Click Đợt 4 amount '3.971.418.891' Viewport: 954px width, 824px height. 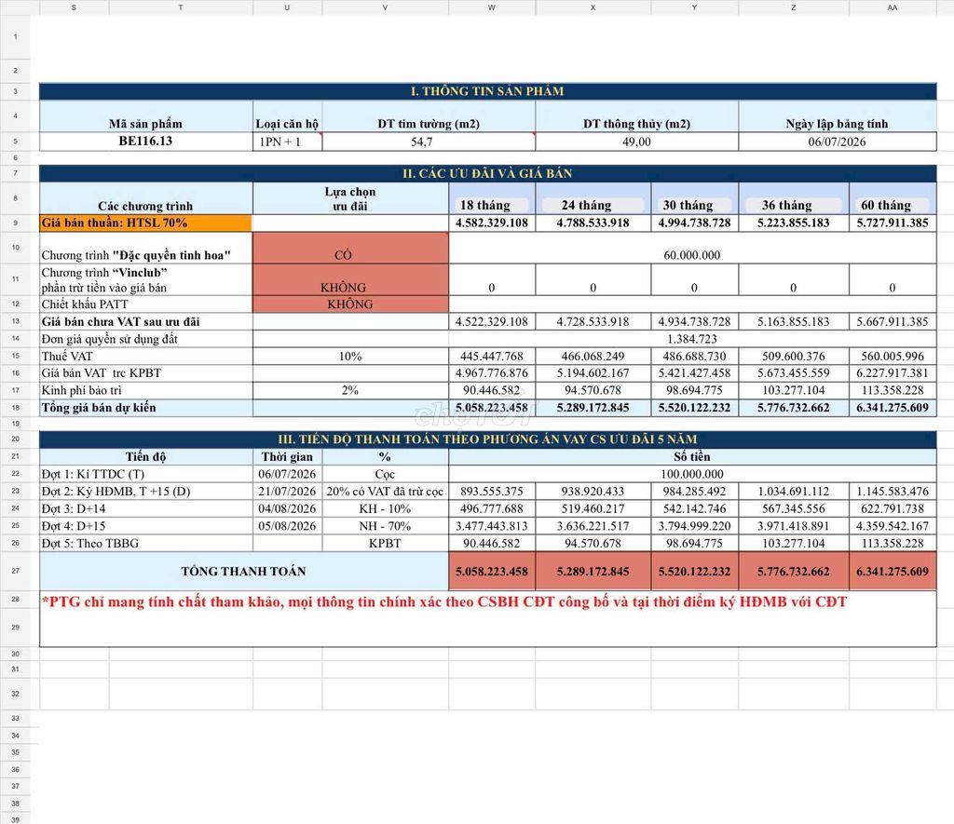[794, 526]
